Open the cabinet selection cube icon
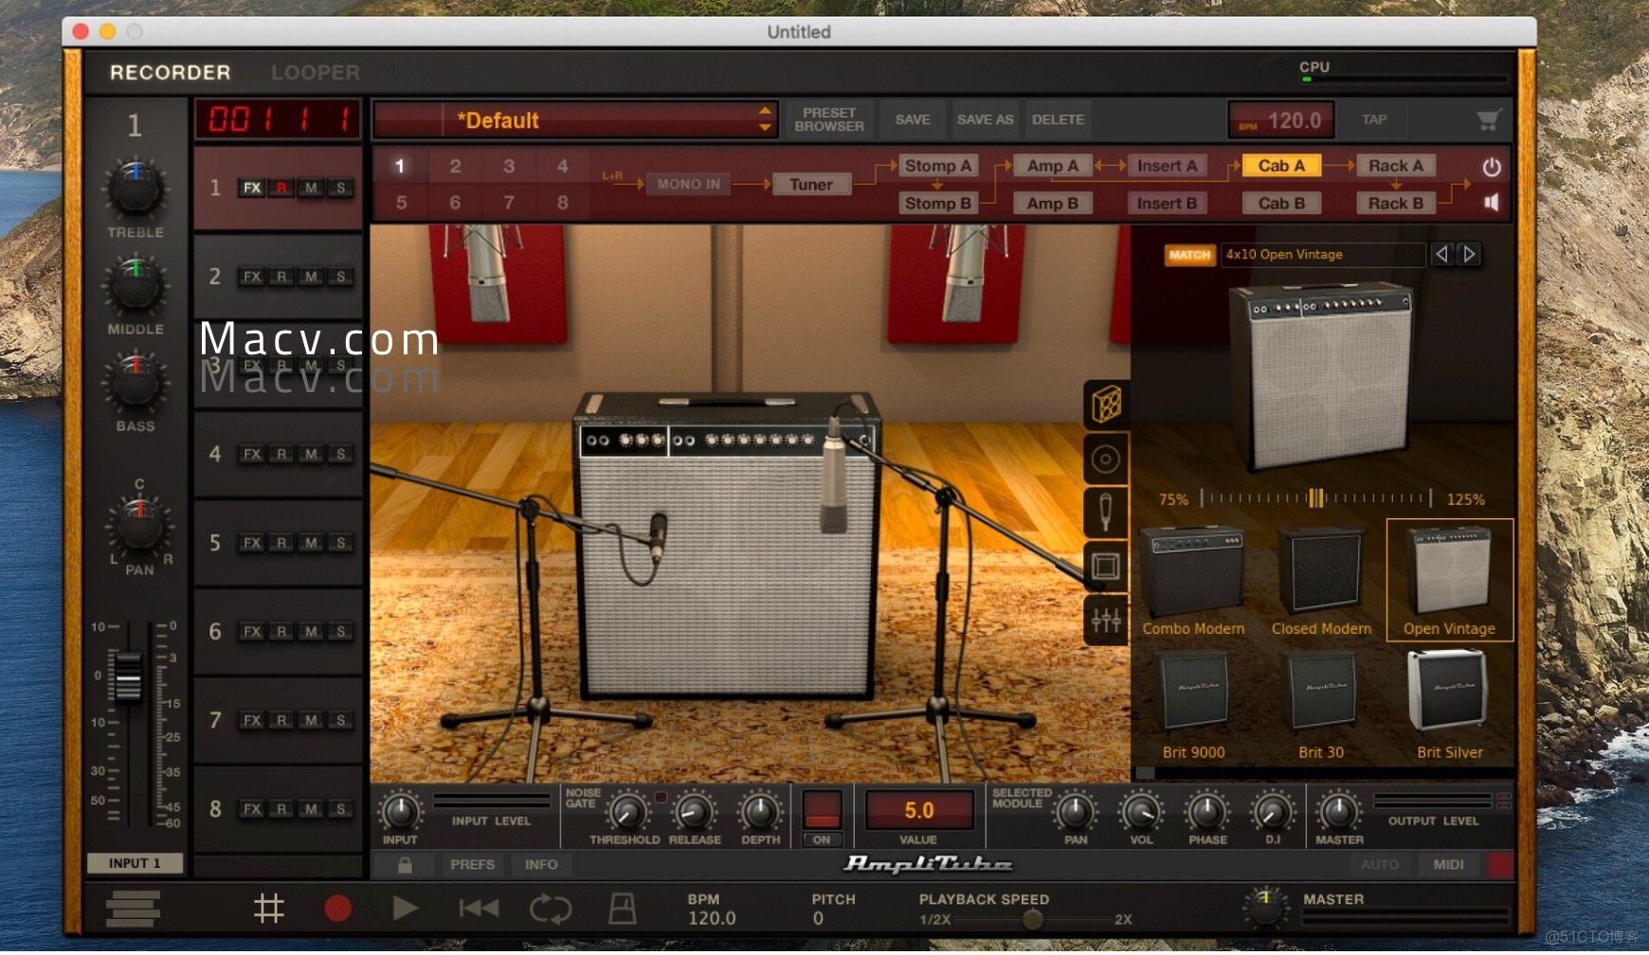 (x=1106, y=405)
